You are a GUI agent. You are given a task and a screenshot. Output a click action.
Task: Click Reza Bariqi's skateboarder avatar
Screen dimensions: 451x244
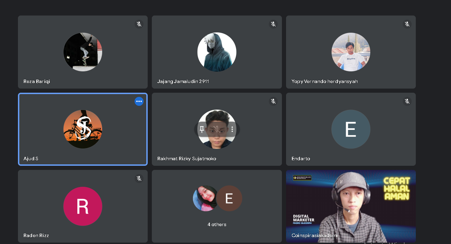click(x=83, y=52)
